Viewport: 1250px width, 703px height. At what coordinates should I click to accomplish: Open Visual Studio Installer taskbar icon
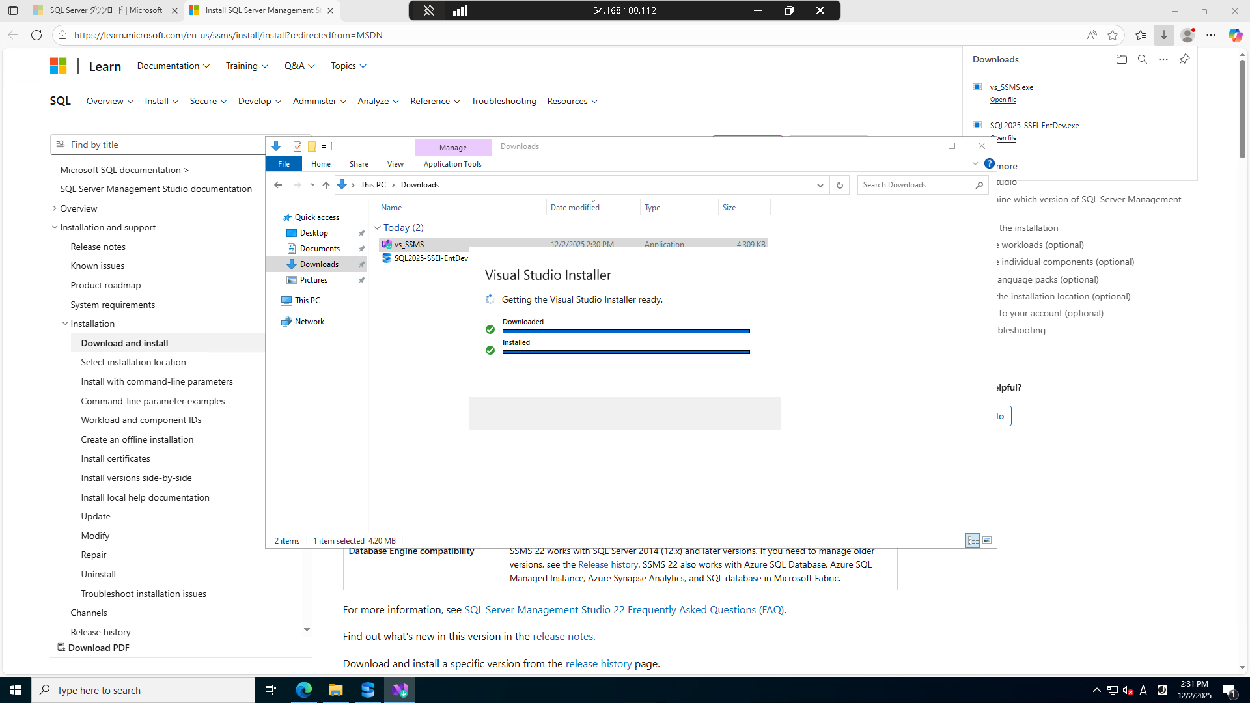[400, 690]
